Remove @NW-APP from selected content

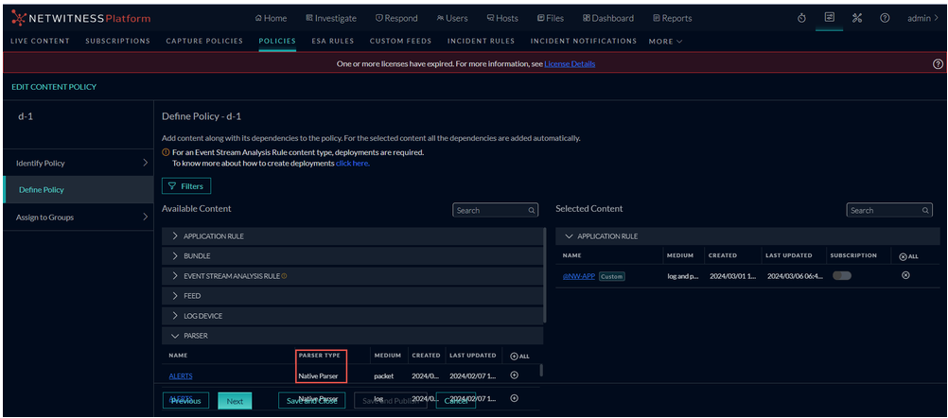point(905,275)
